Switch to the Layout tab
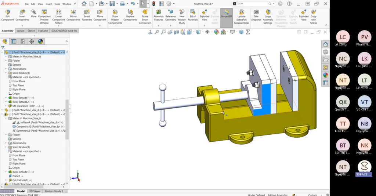This screenshot has width=376, height=196. click(x=21, y=31)
